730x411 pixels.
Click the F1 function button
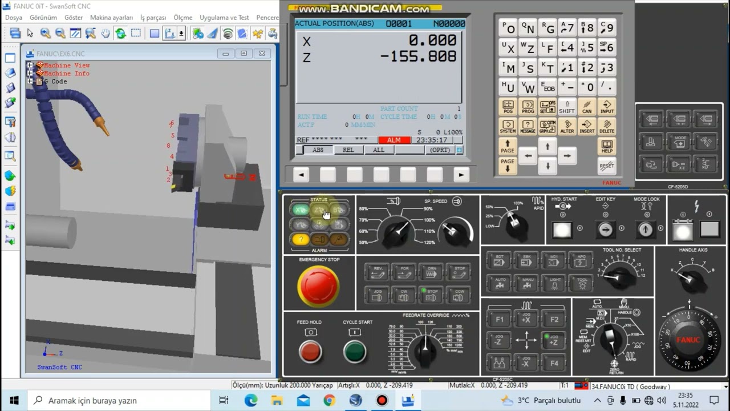coord(499,319)
